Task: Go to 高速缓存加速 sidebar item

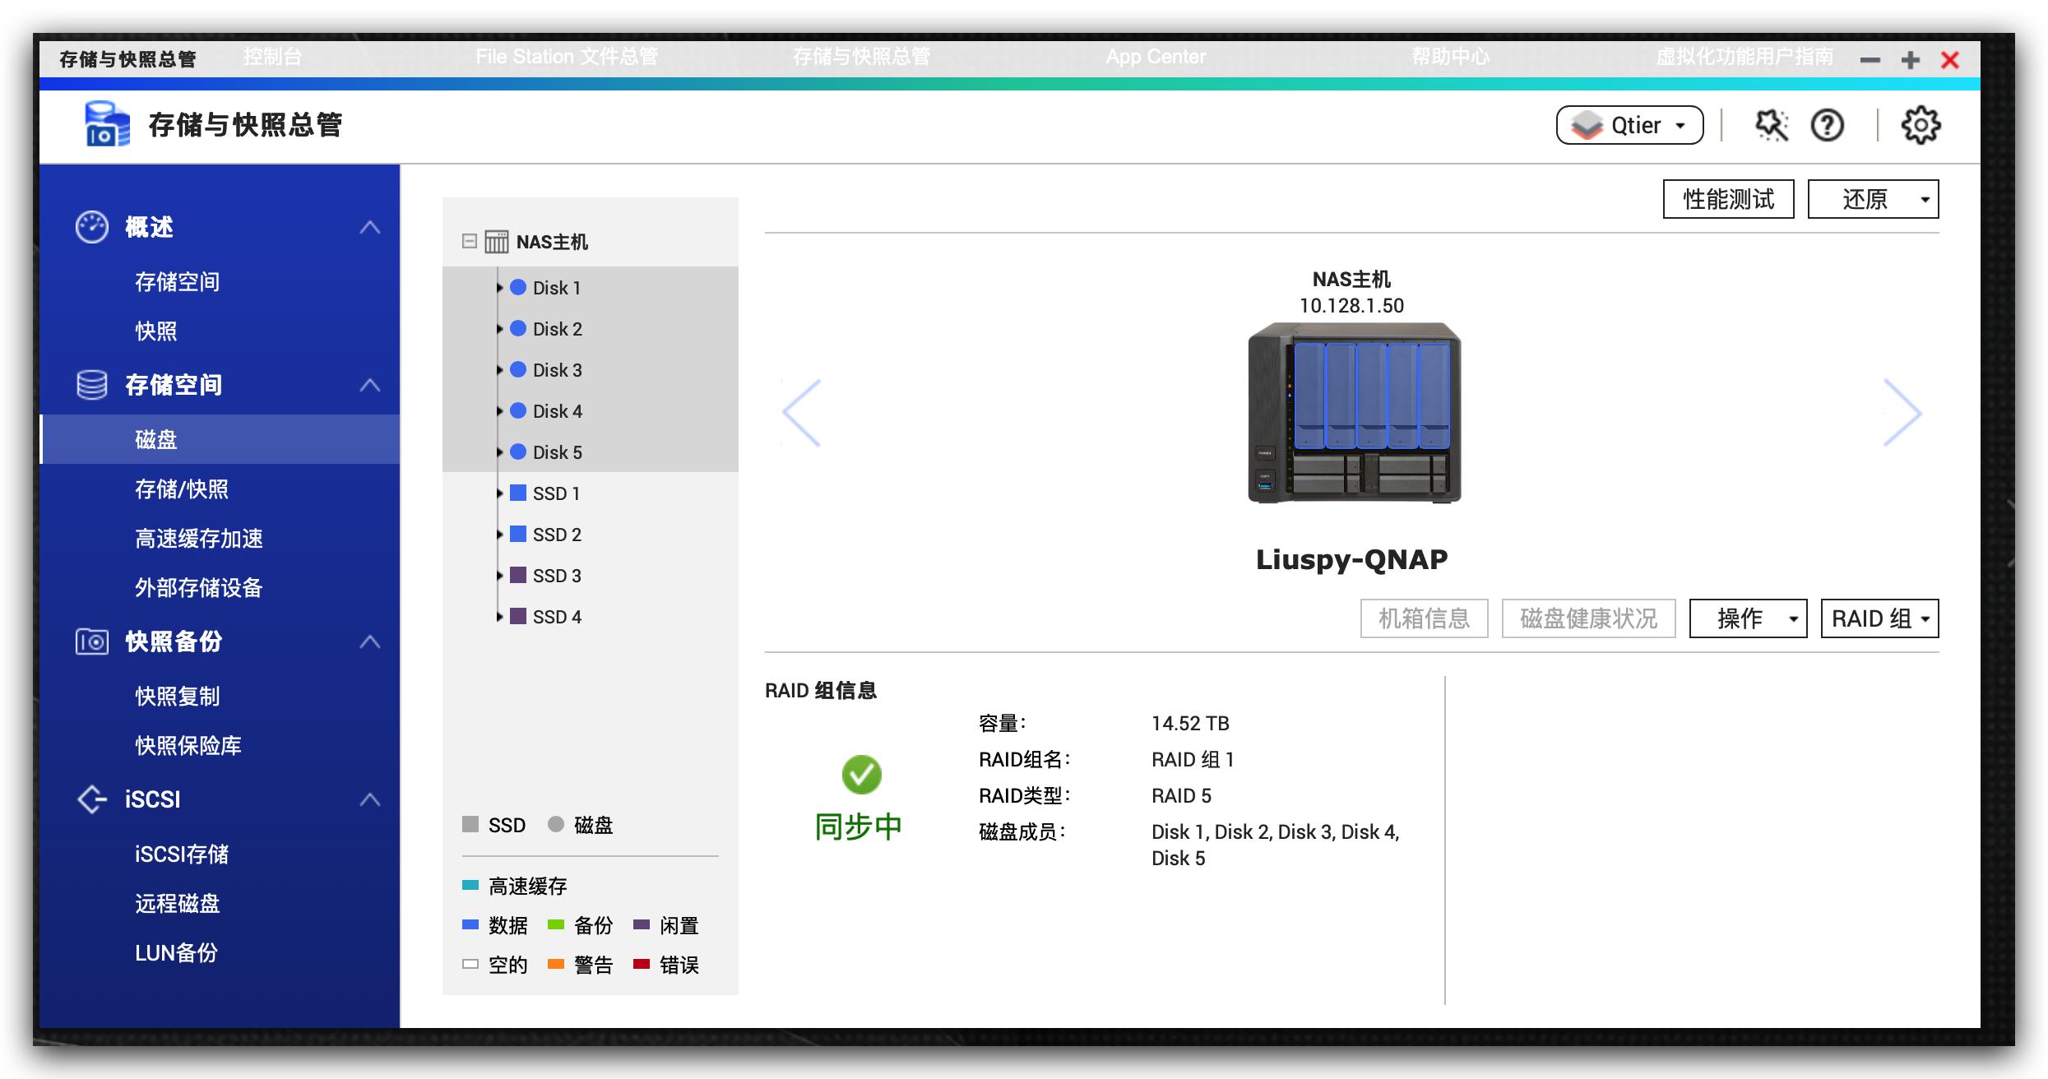Action: tap(199, 539)
